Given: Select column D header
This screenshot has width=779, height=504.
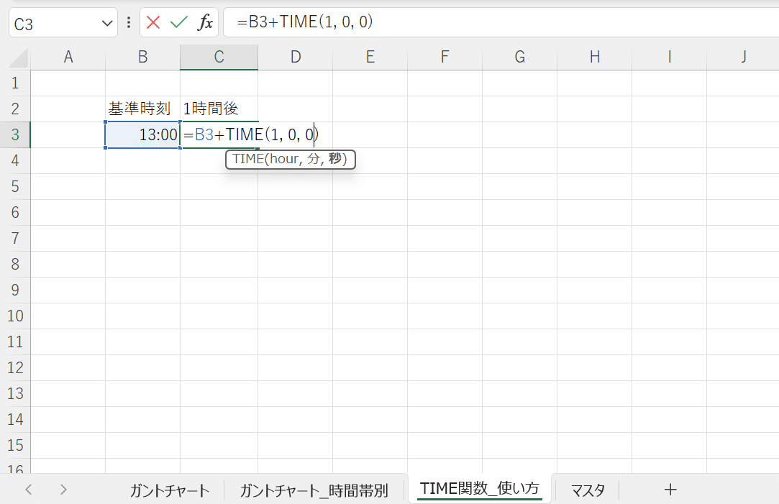Looking at the screenshot, I should click(296, 57).
